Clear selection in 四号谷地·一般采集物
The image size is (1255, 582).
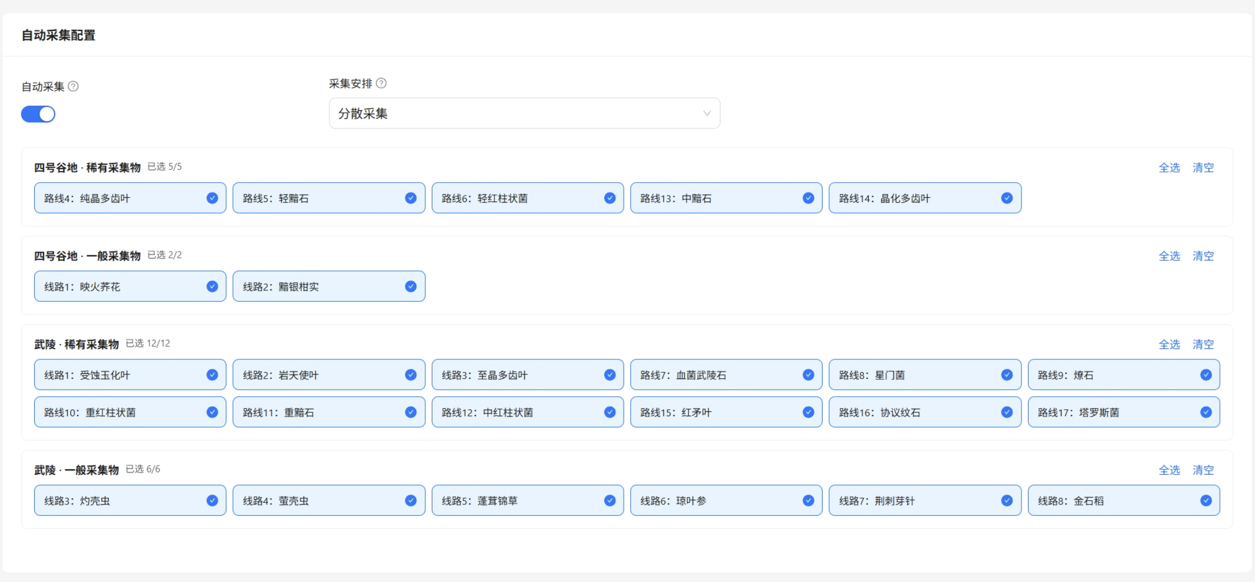coord(1203,256)
